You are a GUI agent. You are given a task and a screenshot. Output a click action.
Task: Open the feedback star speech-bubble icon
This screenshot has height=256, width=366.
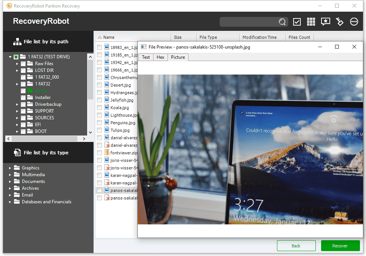click(325, 22)
